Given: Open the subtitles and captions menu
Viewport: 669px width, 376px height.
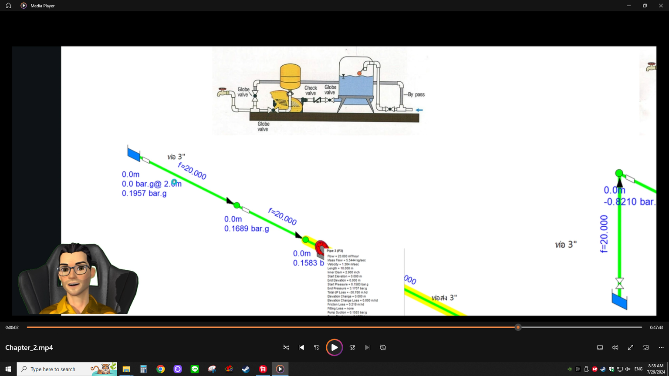Looking at the screenshot, I should [x=600, y=347].
